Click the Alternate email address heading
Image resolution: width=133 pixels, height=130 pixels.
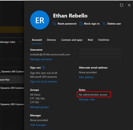[x=93, y=68]
